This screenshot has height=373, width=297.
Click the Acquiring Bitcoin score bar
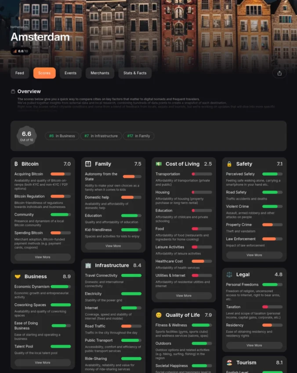click(60, 174)
